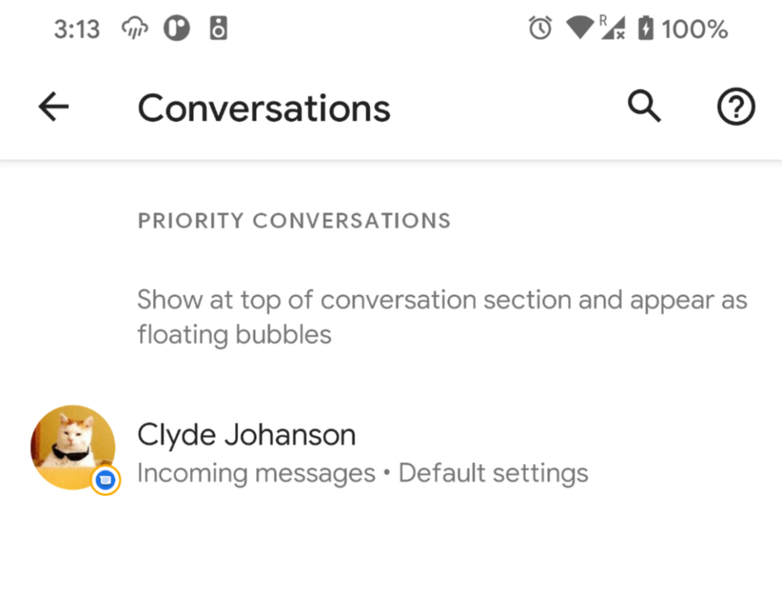Tap the 100% battery percentage
This screenshot has height=595, width=782.
[x=694, y=30]
